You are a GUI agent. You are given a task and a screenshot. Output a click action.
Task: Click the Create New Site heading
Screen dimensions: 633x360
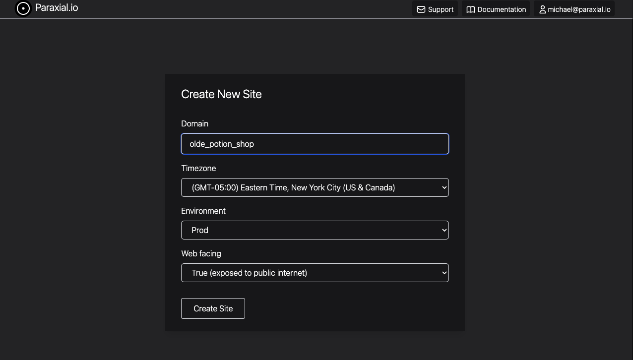[x=221, y=94]
